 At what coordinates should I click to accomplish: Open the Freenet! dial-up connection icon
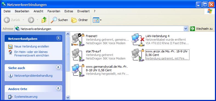(x=78, y=40)
